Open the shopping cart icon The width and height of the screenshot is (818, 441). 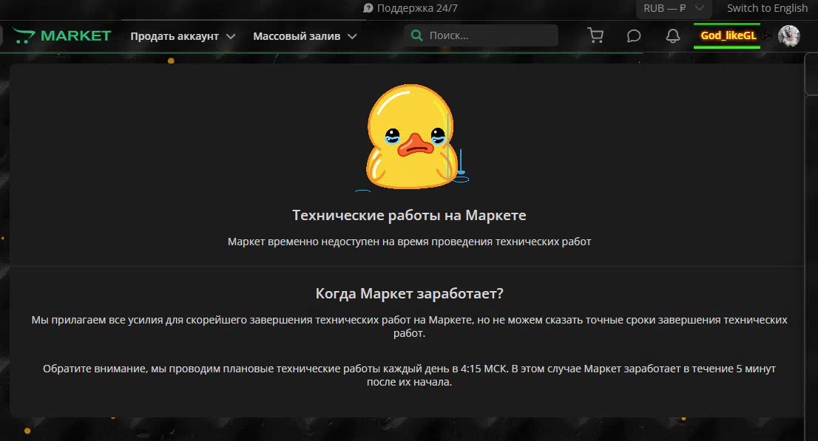tap(595, 35)
